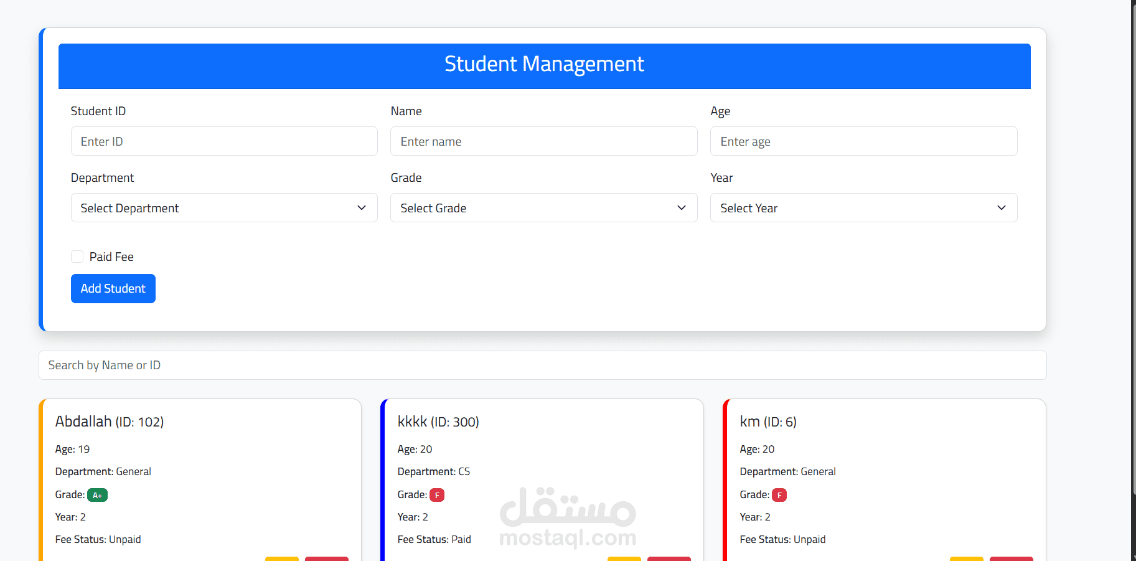Screen dimensions: 1136x561
Task: Click Department: General on Abdallah's card
Action: (103, 472)
